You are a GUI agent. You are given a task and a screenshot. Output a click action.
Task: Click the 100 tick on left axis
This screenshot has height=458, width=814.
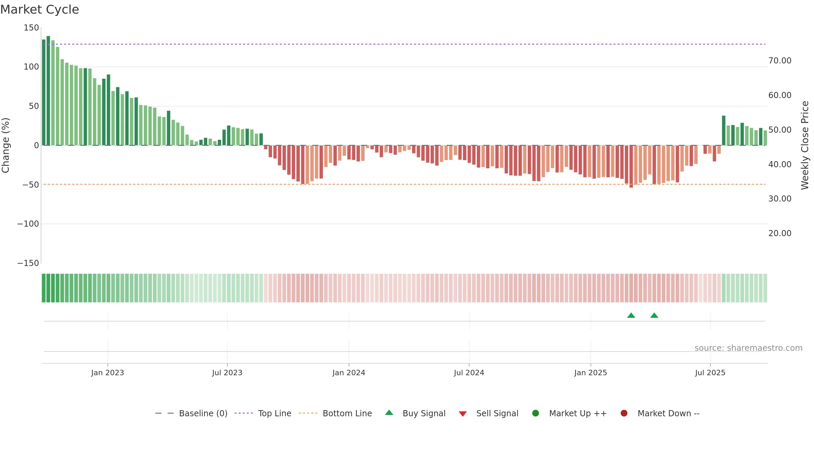point(31,67)
